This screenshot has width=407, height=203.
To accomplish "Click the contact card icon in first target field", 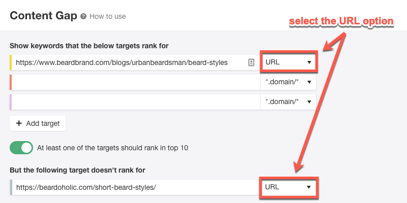I will [x=251, y=62].
